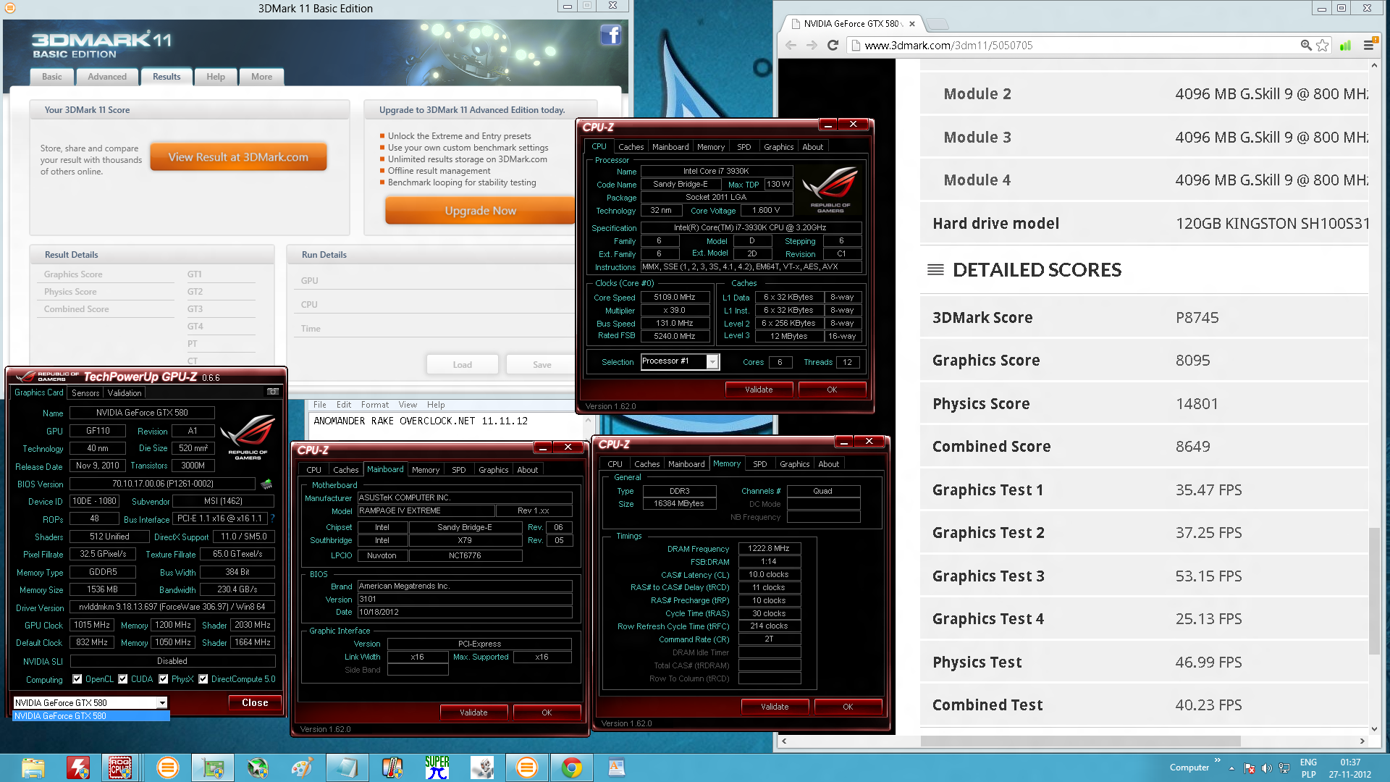Click the taskbar clock showing 01:37

(1350, 768)
